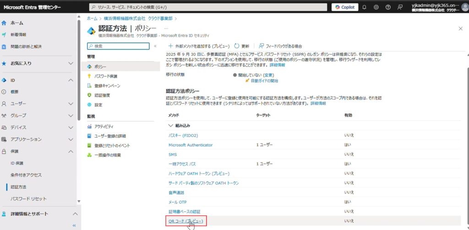Viewport: 469px width, 230px height.
Task: Click the 変更 link for migration state
Action: click(x=268, y=75)
